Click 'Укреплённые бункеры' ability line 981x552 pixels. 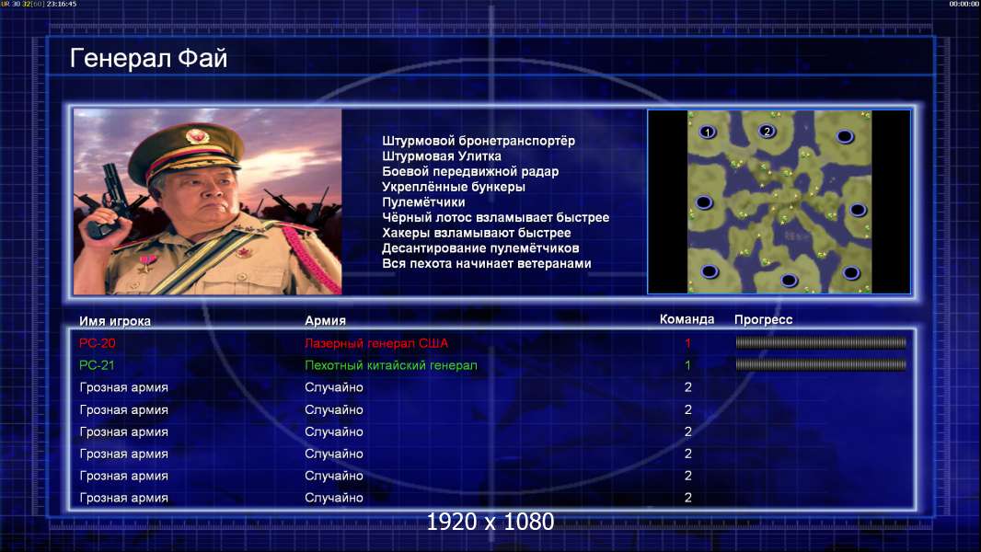454,187
